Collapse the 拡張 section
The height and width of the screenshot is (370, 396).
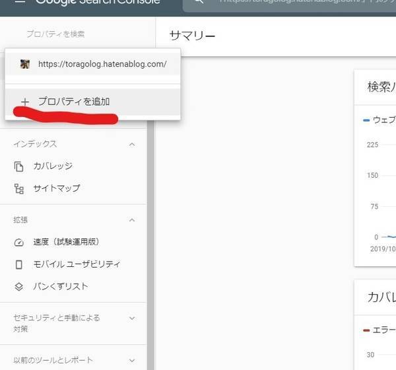(132, 220)
